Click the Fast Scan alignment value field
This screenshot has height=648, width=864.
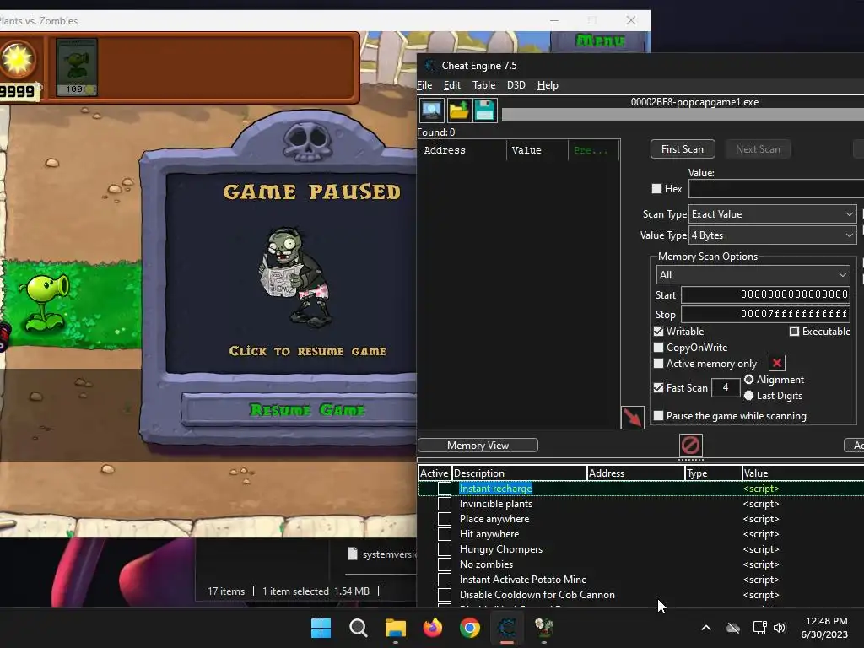pos(725,387)
